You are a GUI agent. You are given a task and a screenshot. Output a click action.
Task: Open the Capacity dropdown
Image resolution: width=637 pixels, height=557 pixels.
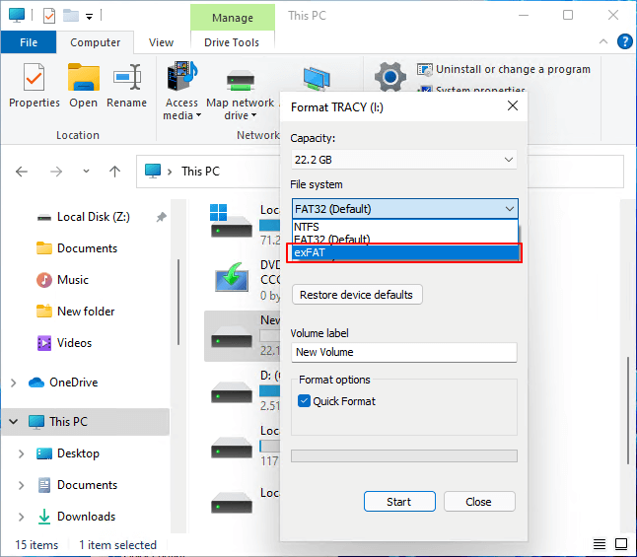coord(403,160)
